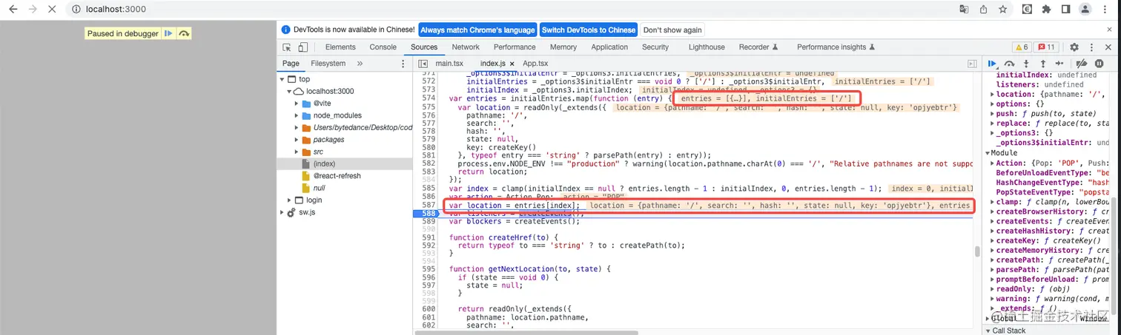
Task: Open the main.tsx file tab
Action: tap(449, 64)
